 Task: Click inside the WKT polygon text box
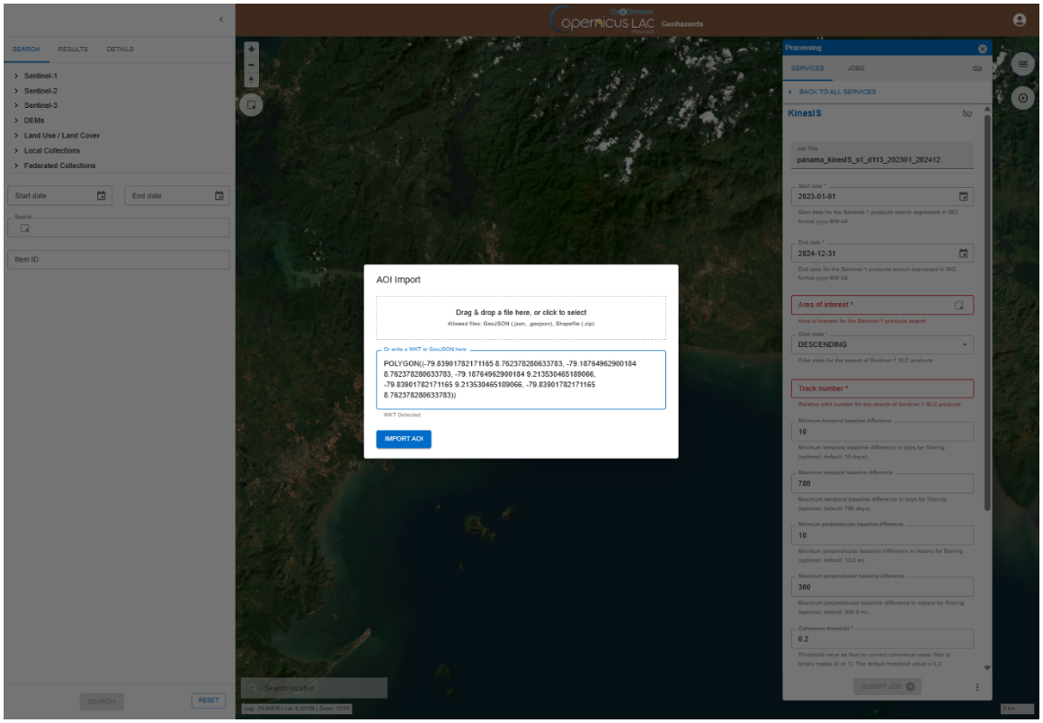521,379
